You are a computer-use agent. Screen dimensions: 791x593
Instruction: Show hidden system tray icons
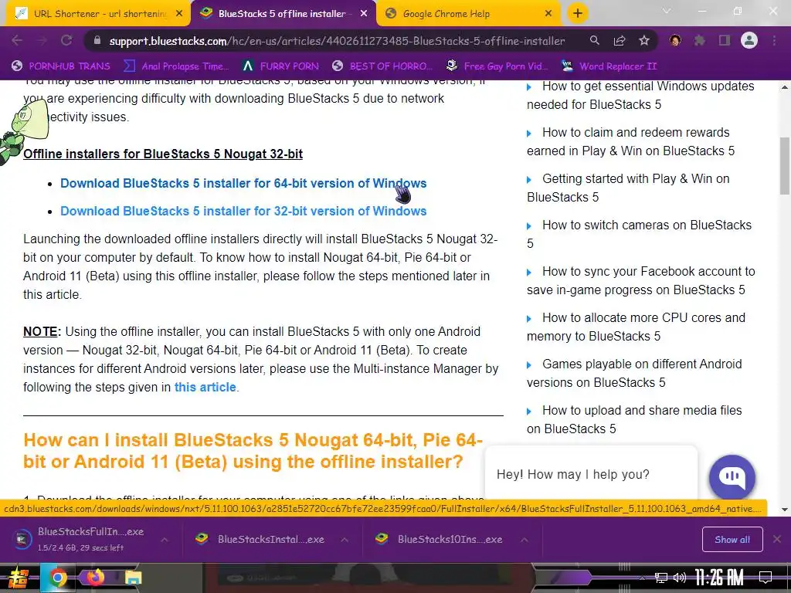[642, 578]
